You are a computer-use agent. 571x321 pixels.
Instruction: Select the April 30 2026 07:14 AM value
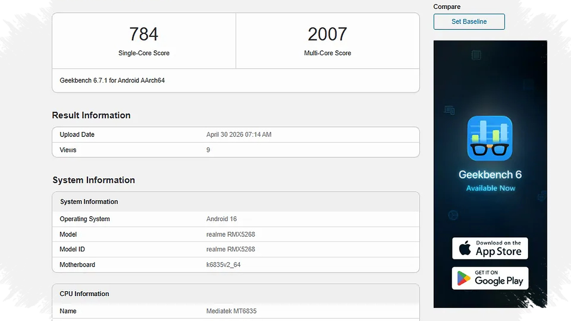click(239, 135)
